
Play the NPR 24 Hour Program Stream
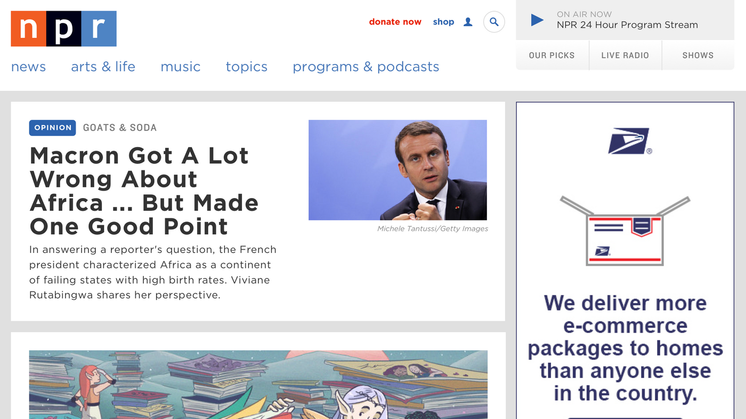[537, 19]
